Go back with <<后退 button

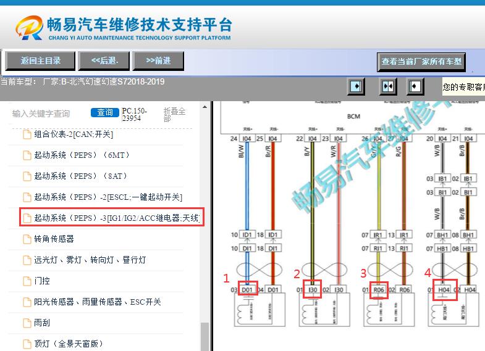[104, 61]
